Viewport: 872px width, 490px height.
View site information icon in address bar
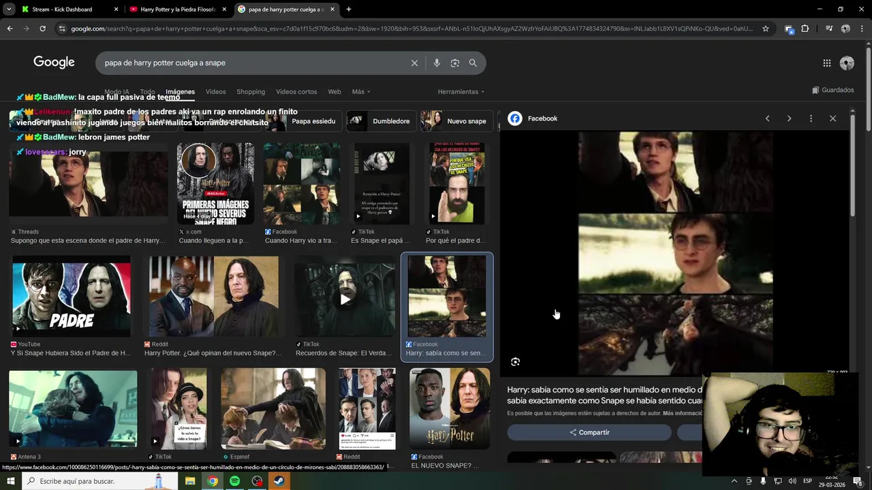click(x=62, y=29)
